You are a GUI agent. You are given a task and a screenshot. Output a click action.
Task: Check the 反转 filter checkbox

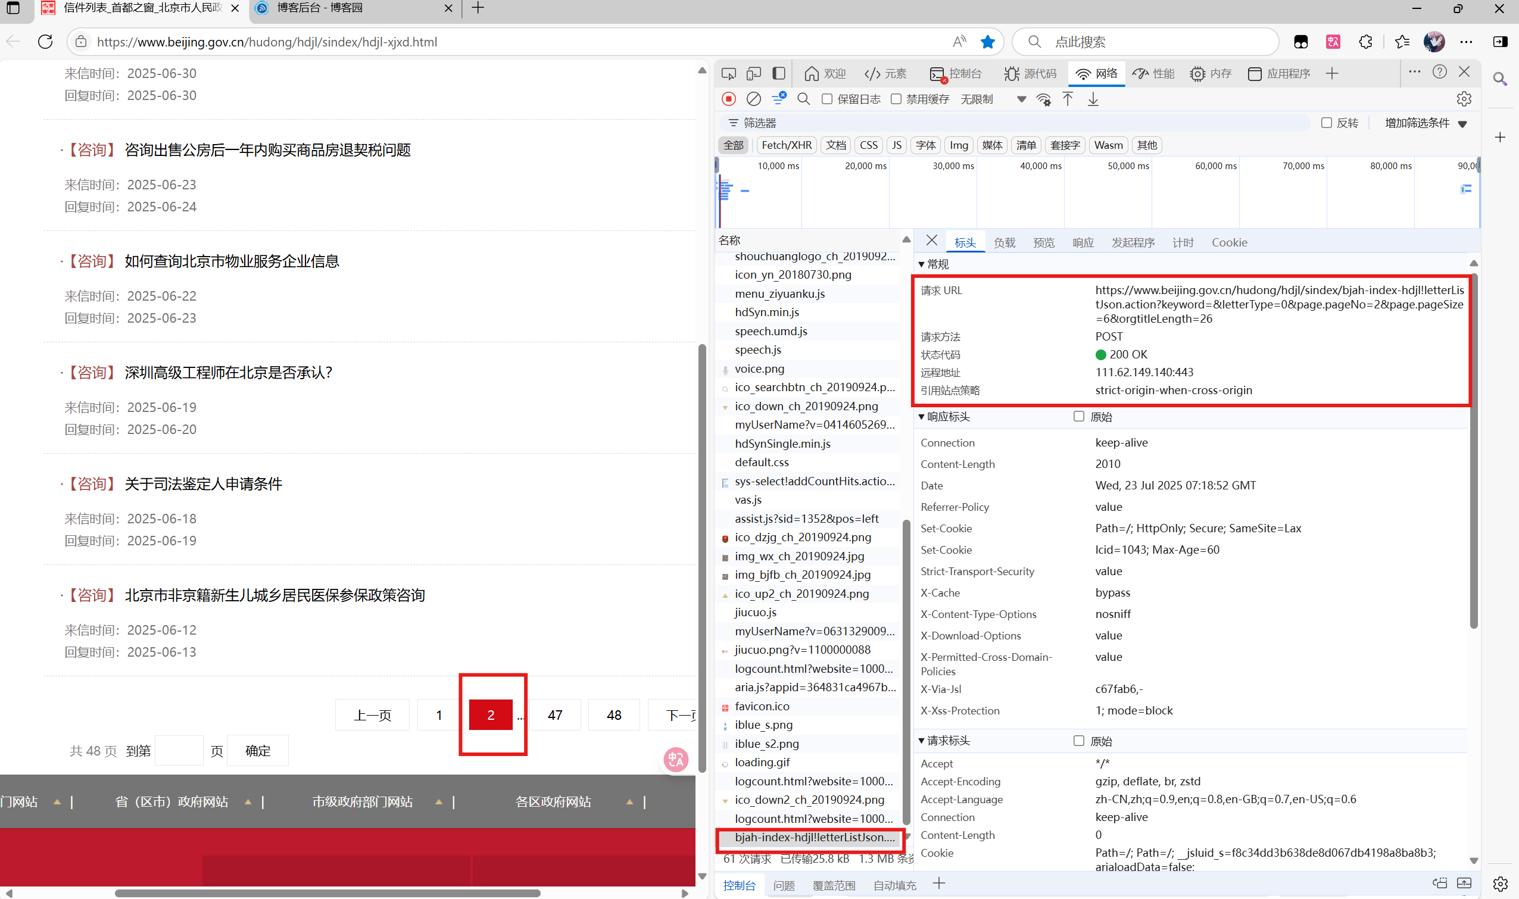[x=1326, y=123]
